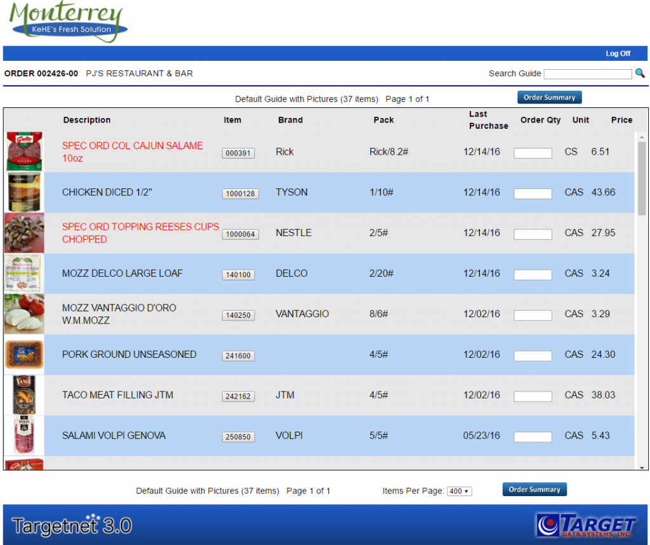Viewport: 650px width, 545px height.
Task: Enter Order Qty for TACO MEAT FILLING JTM
Action: point(533,396)
